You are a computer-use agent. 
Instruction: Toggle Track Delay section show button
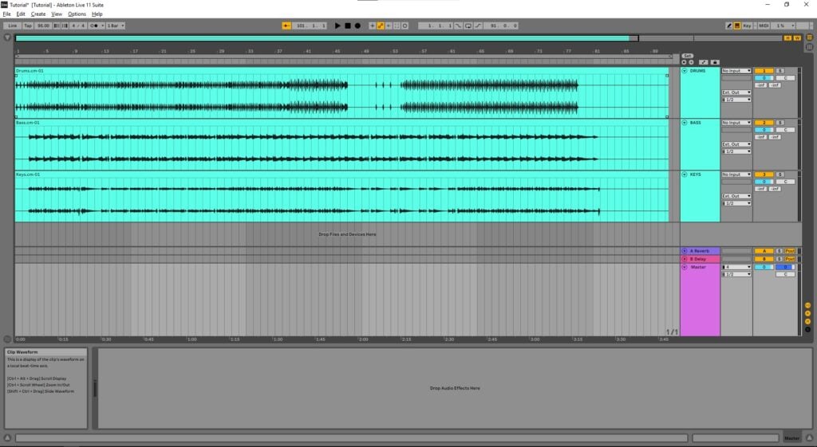point(808,329)
